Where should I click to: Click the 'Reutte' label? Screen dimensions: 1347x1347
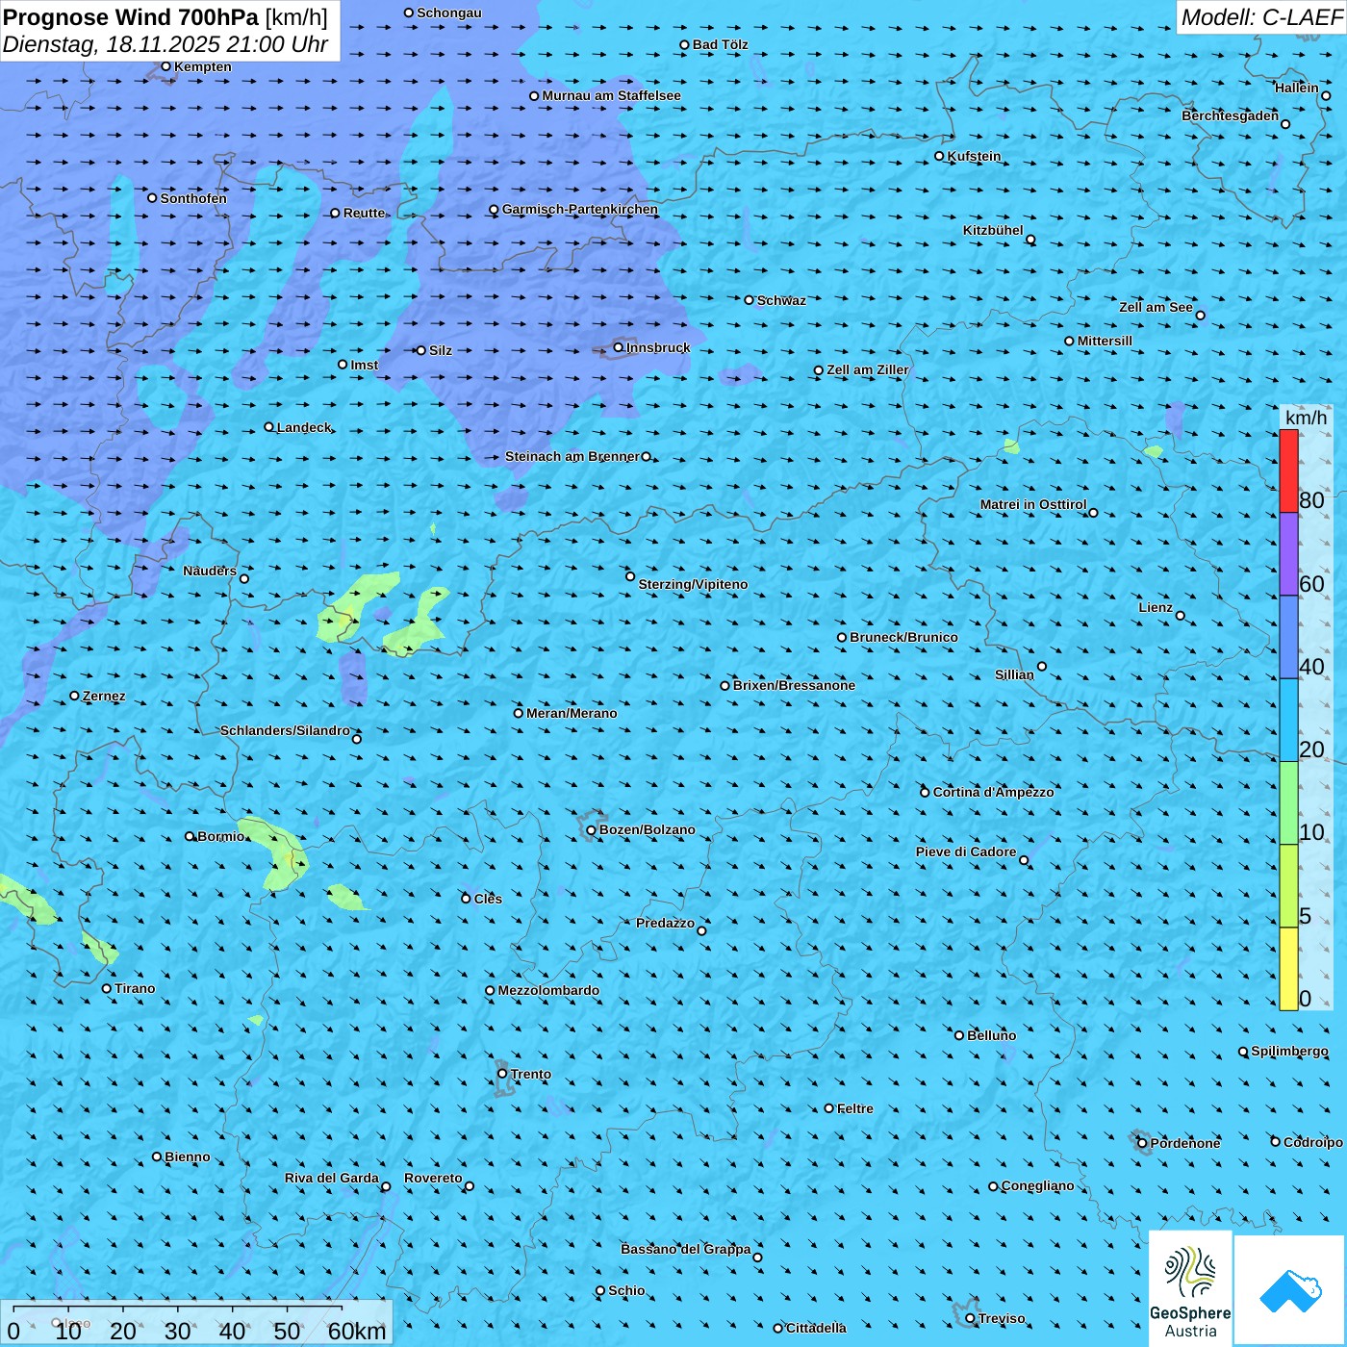point(364,213)
